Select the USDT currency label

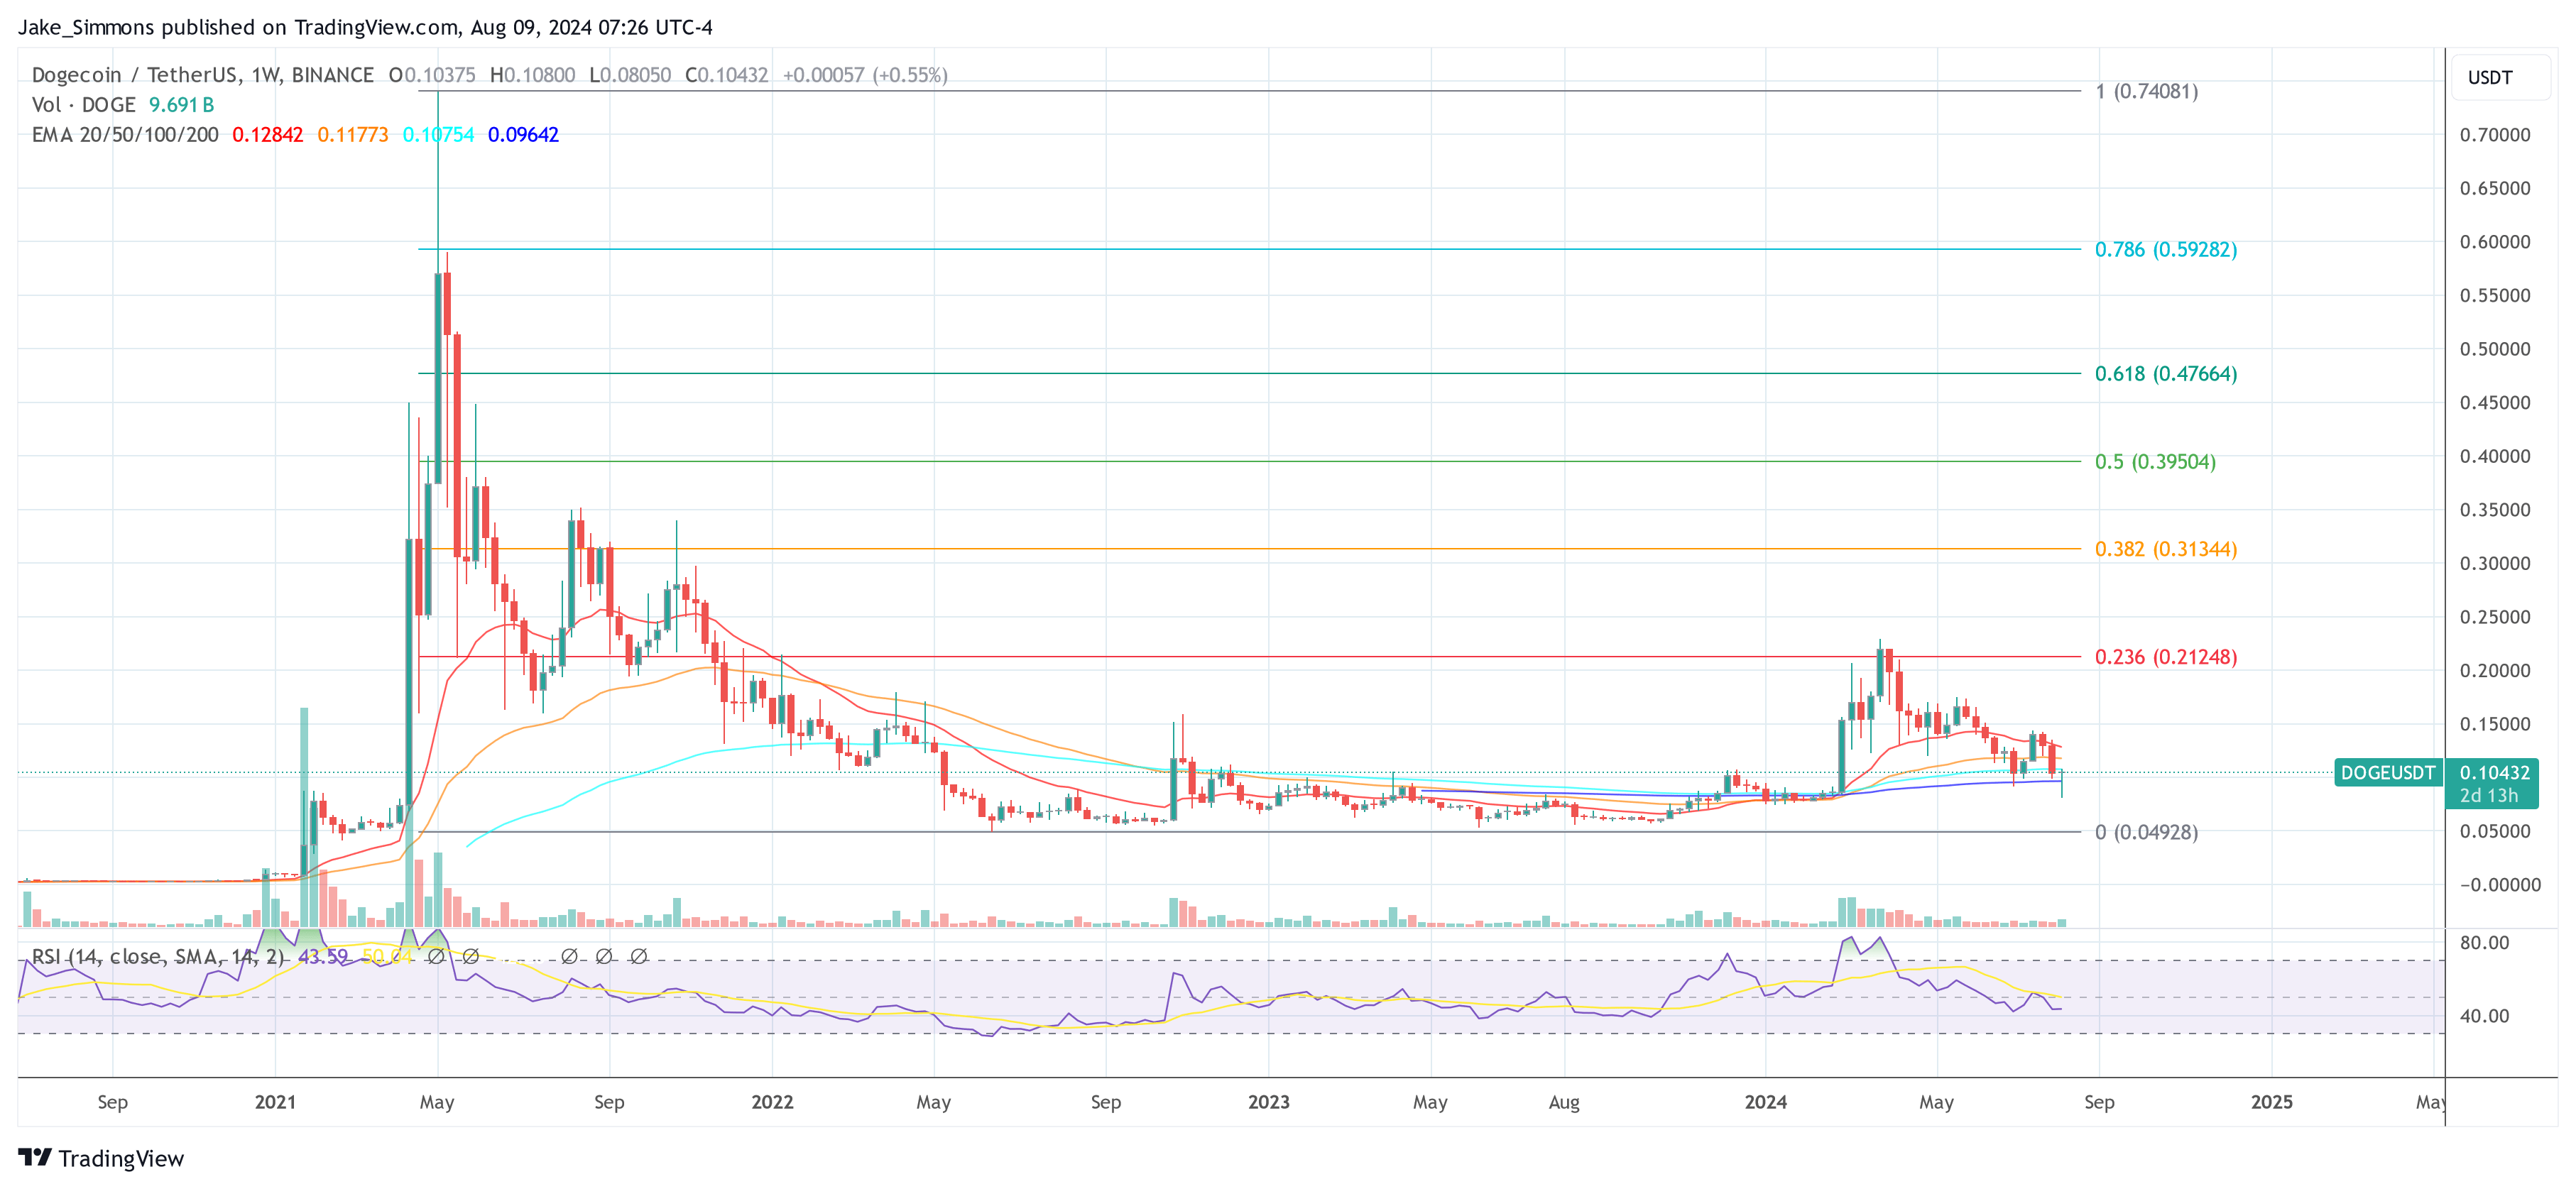[2489, 78]
